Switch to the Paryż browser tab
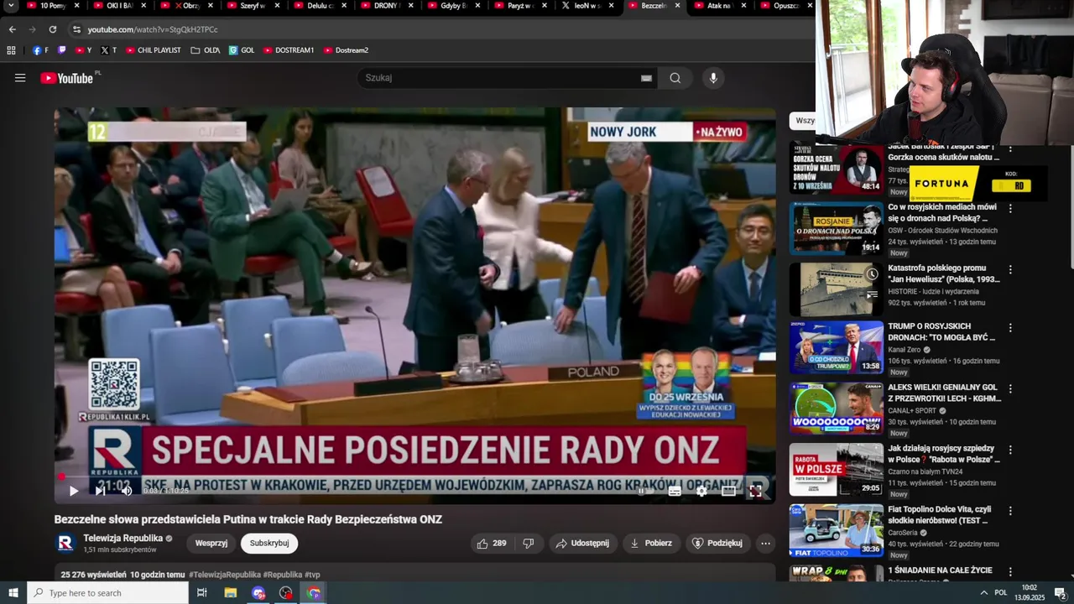 [x=519, y=6]
